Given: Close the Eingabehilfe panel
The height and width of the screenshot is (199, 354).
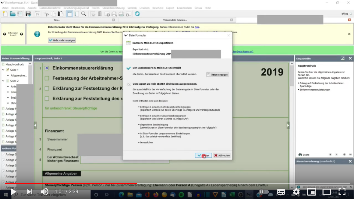Looking at the screenshot, I should [x=350, y=58].
